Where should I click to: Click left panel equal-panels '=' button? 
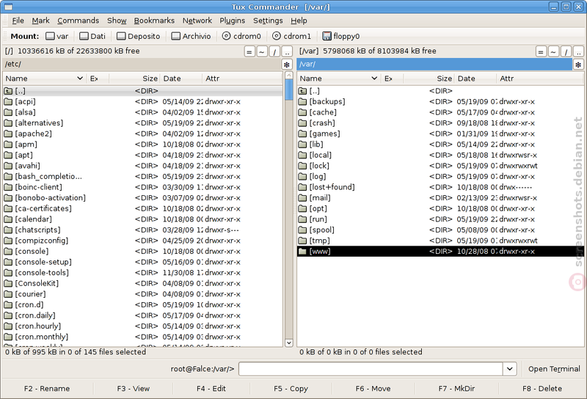point(249,51)
